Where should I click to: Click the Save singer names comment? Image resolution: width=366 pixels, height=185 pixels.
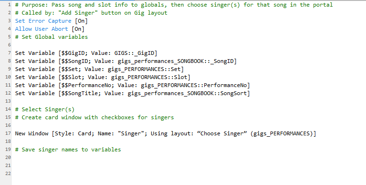tap(68, 150)
